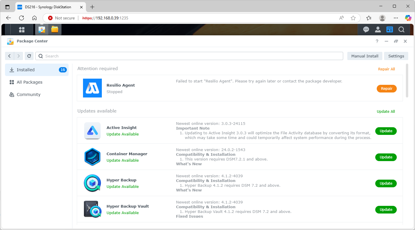This screenshot has height=230, width=415.
Task: Open the widgets panel icon in the top bar
Action: pos(390,29)
